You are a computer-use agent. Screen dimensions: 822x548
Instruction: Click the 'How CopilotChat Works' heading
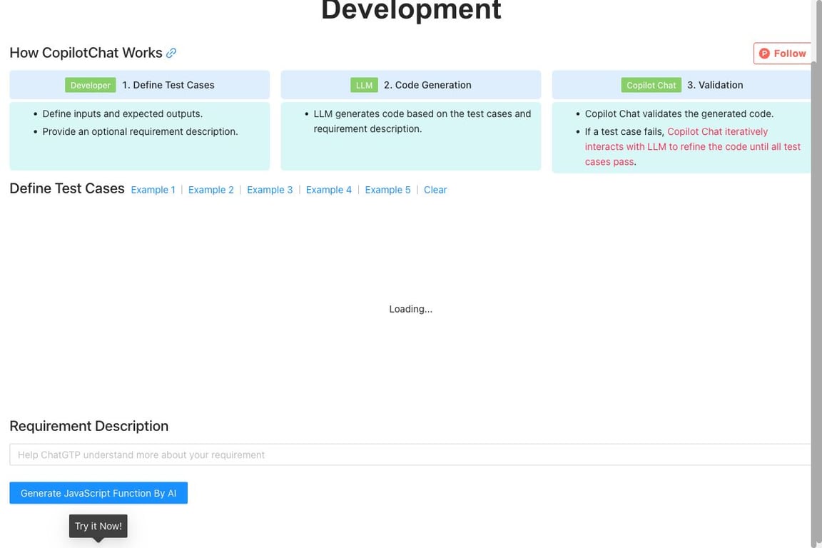coord(86,53)
